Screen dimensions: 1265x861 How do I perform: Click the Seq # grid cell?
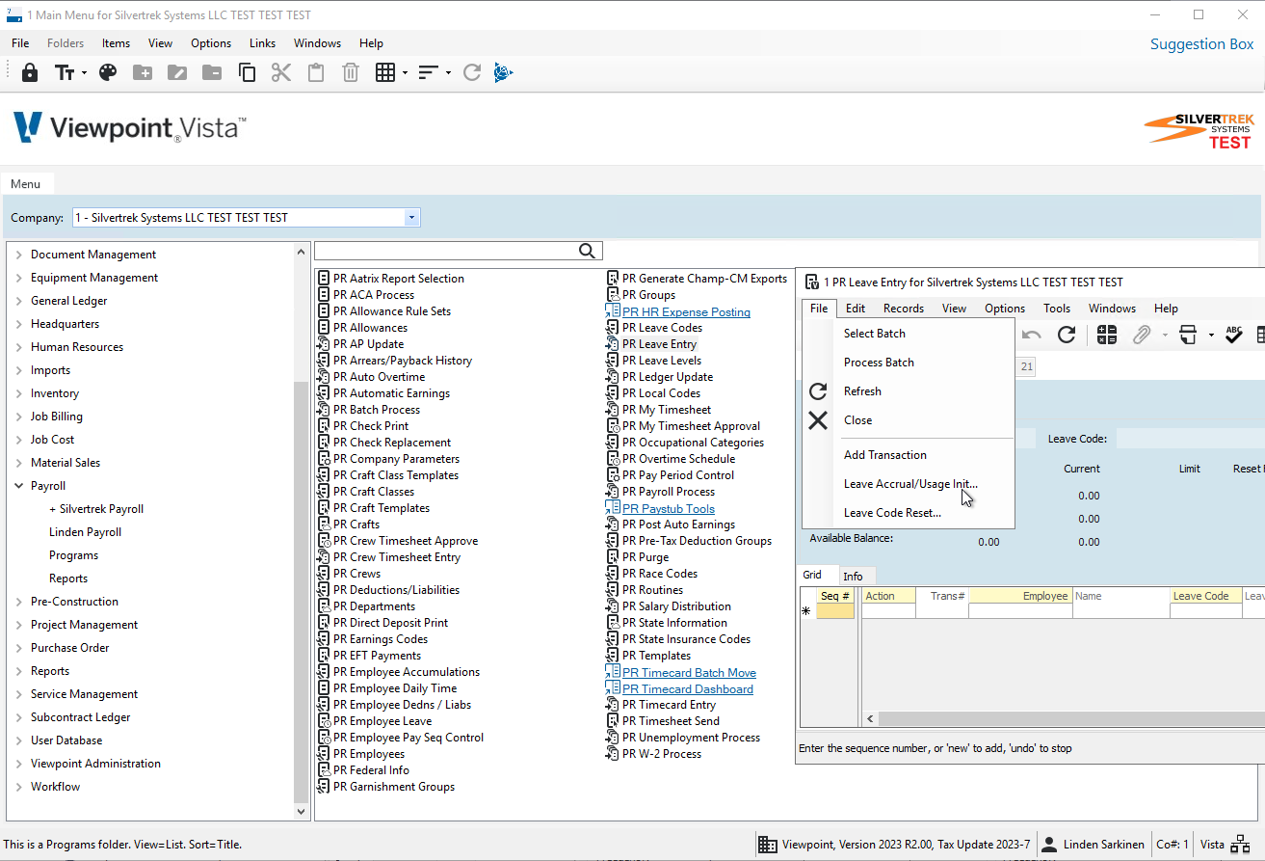(x=835, y=611)
